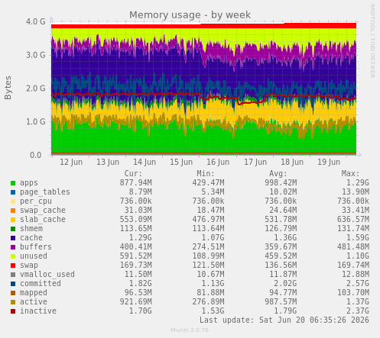The height and width of the screenshot is (338, 380).
Task: Click the '4.0 G' y-axis label
Action: pyautogui.click(x=36, y=21)
